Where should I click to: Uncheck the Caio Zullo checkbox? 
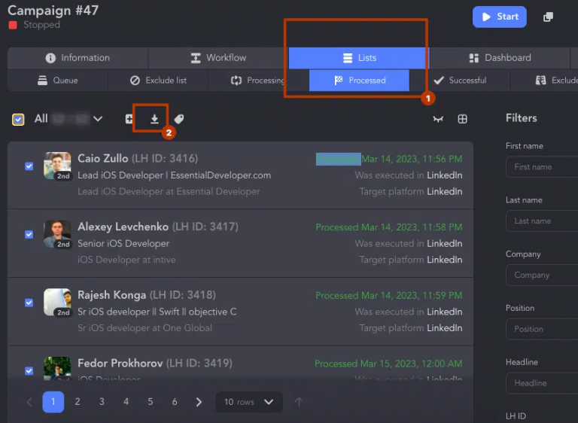click(x=29, y=166)
